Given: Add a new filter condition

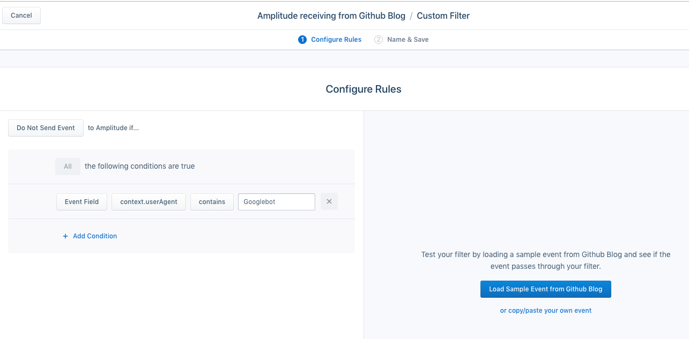Looking at the screenshot, I should click(x=90, y=236).
